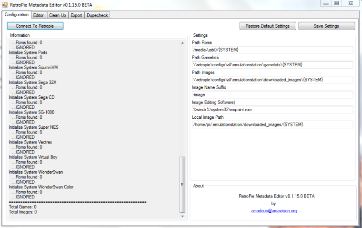The width and height of the screenshot is (362, 228).
Task: Click the Image Editing Software path field
Action: [x=271, y=109]
